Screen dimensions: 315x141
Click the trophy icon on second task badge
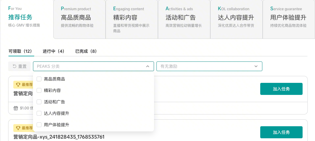(x=18, y=128)
